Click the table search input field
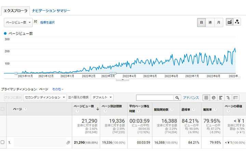Image resolution: width=246 pixels, height=154 pixels. (x=155, y=98)
